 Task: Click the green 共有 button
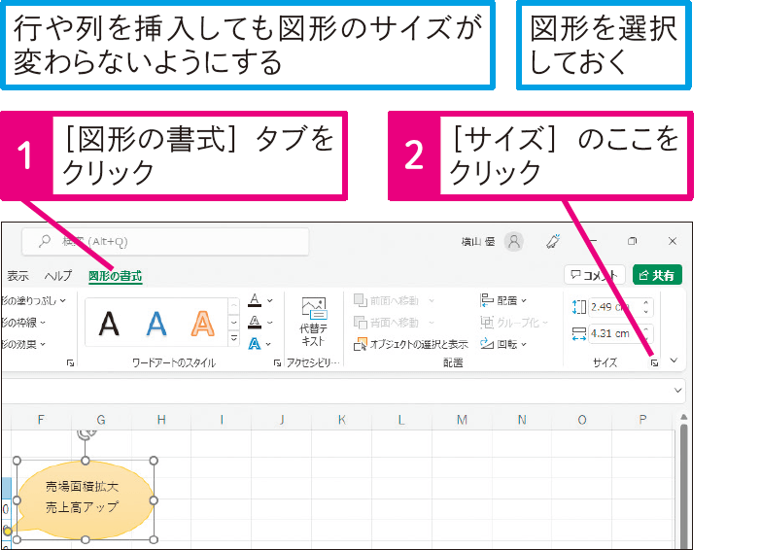click(657, 275)
